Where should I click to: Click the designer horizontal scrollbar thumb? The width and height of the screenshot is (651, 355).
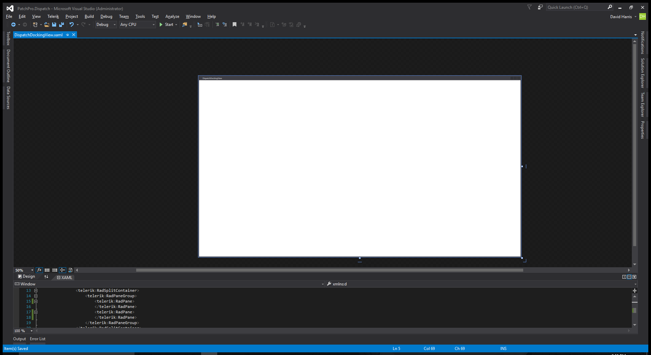click(x=330, y=270)
